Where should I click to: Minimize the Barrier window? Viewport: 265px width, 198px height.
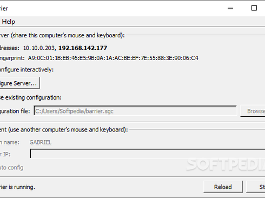click(230, 8)
